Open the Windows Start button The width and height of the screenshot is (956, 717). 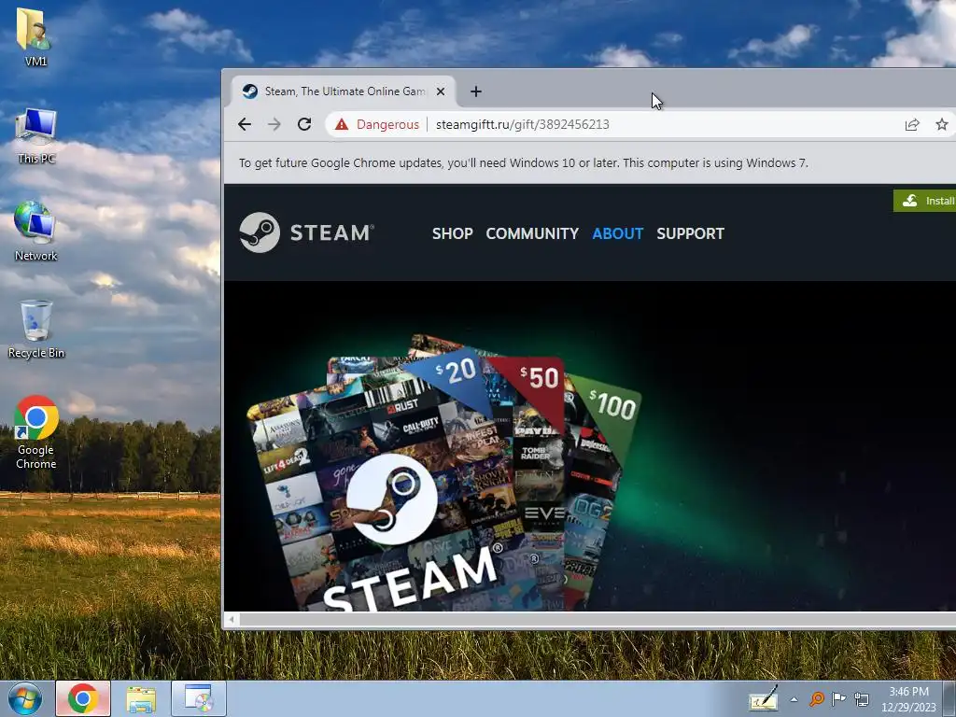(24, 698)
